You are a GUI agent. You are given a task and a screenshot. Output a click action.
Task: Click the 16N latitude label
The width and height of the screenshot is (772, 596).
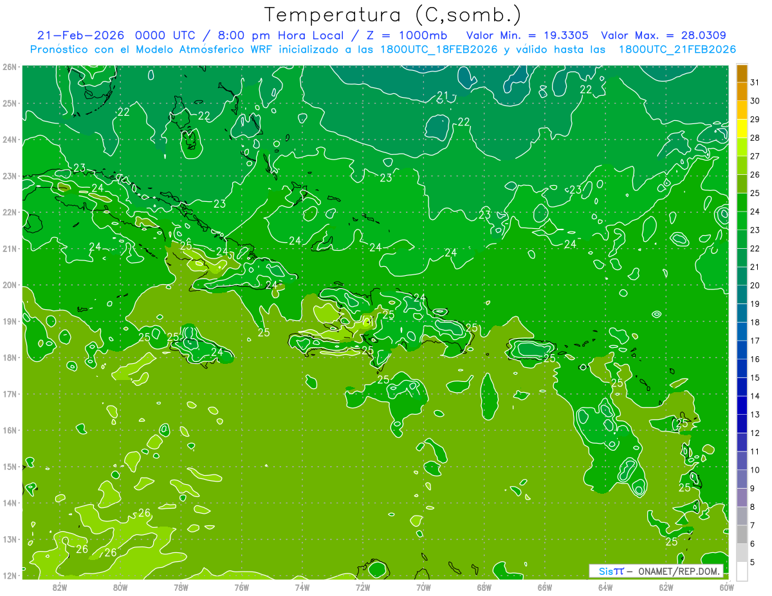(x=10, y=430)
